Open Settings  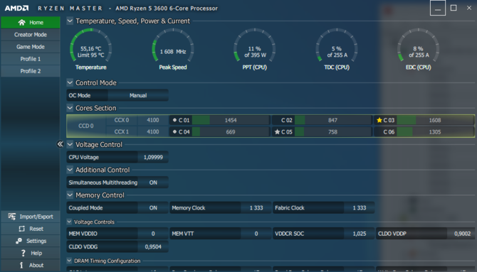tap(31, 241)
